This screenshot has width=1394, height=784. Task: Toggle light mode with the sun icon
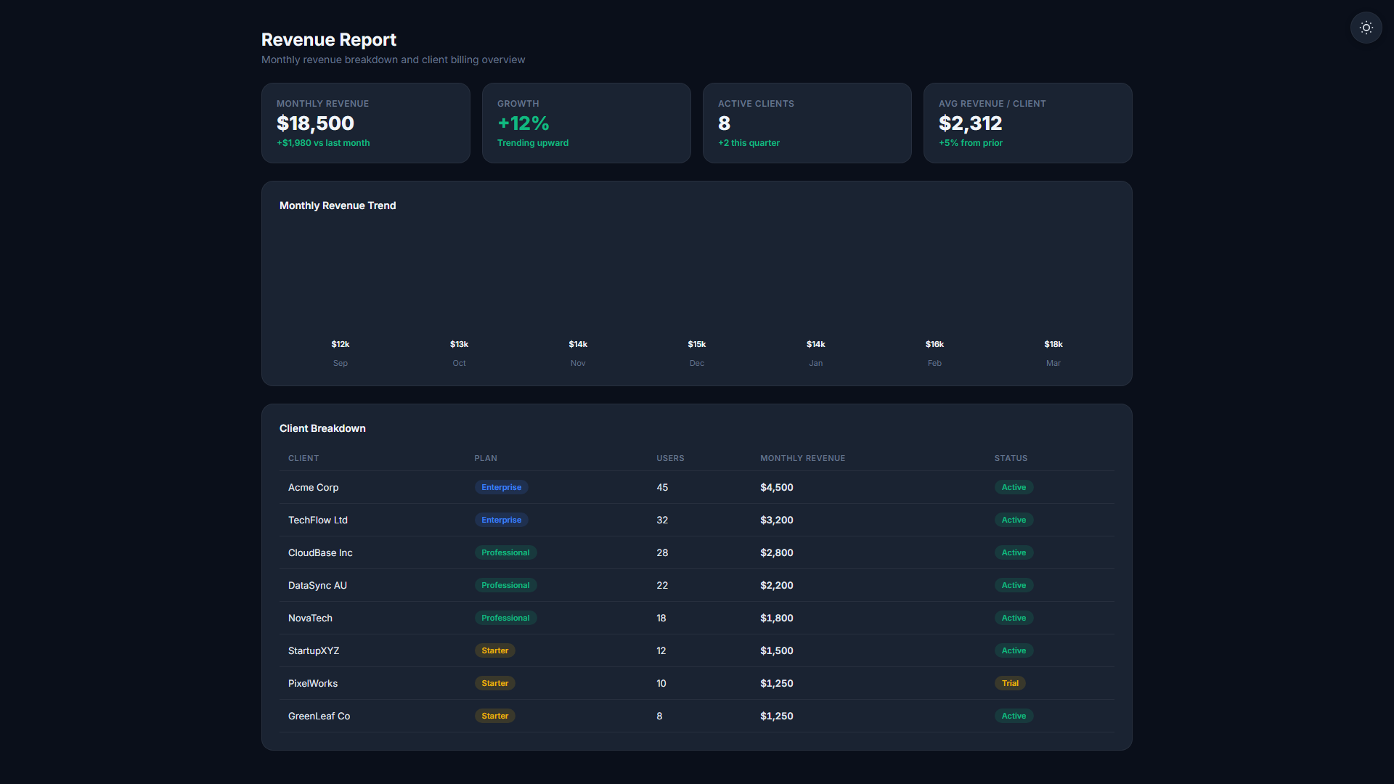[1366, 28]
